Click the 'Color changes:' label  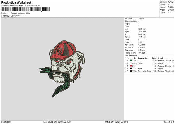pos(131,21)
